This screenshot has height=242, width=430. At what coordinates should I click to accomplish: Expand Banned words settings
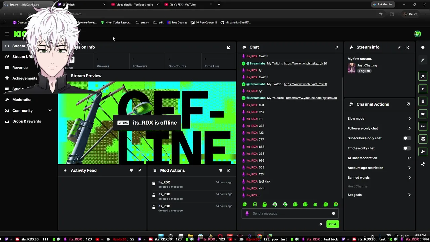pos(409,178)
